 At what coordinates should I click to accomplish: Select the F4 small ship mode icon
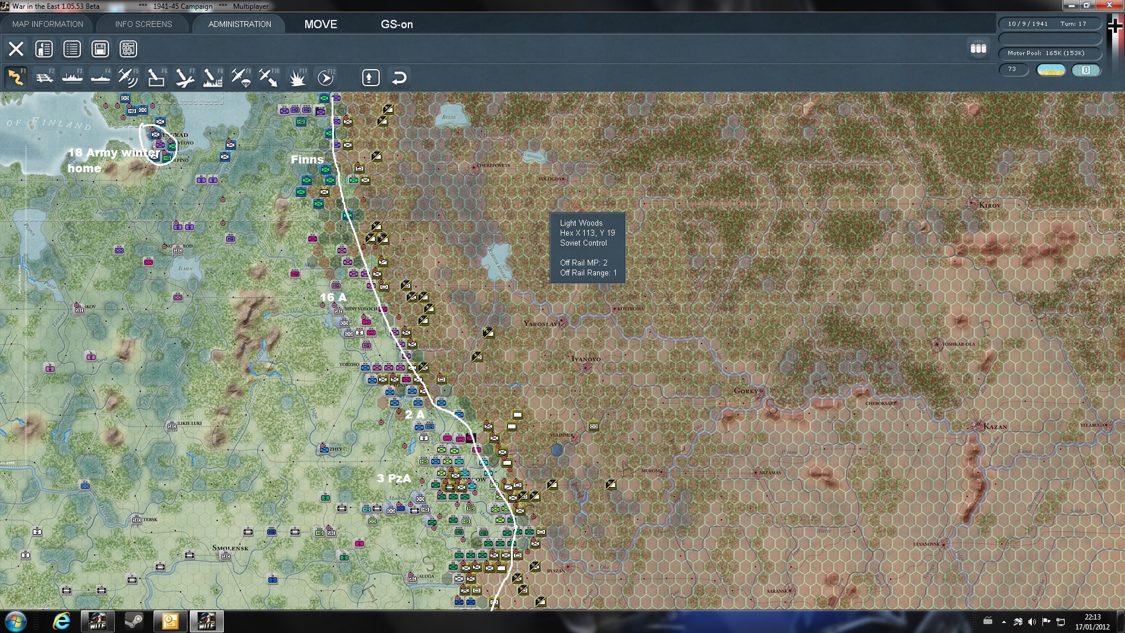point(100,77)
